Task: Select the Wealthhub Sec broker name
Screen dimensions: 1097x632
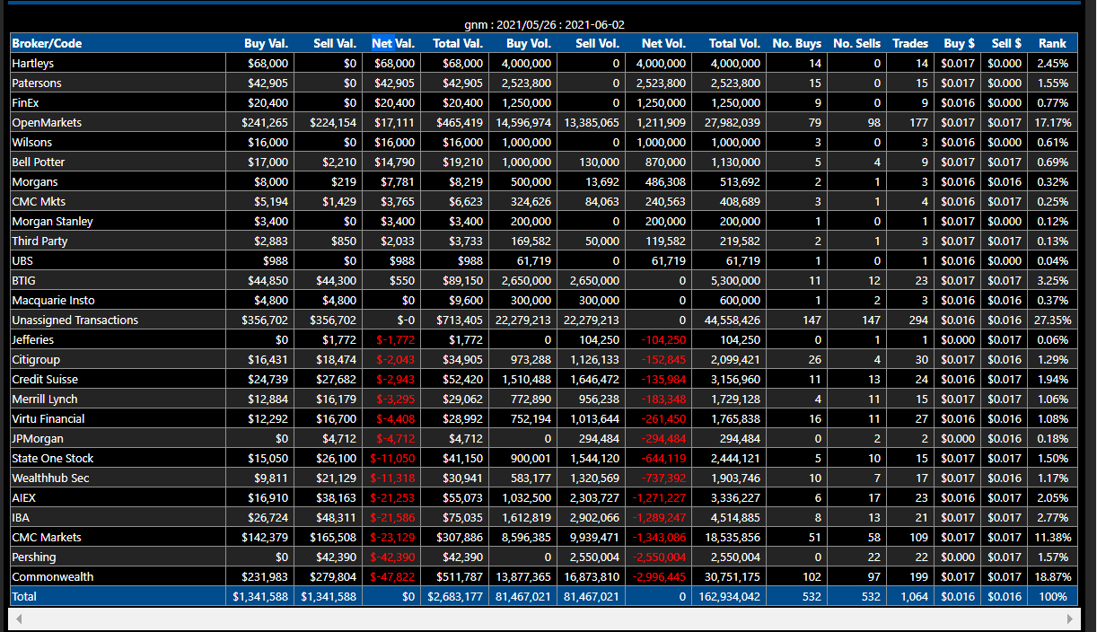Action: (51, 478)
